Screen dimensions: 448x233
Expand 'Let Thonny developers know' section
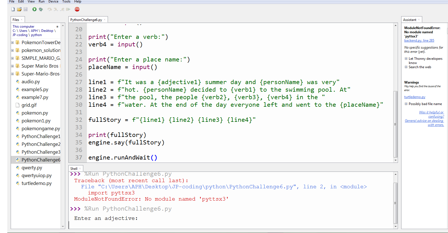406,59
